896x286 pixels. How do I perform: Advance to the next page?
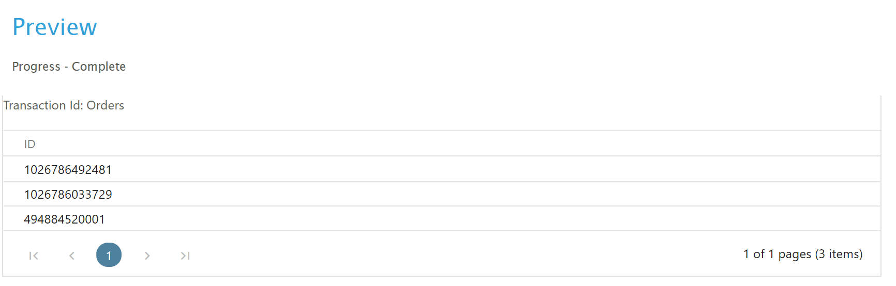pyautogui.click(x=147, y=256)
